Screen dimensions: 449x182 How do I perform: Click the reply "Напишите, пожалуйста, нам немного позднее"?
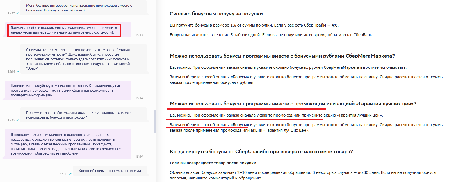68,90
